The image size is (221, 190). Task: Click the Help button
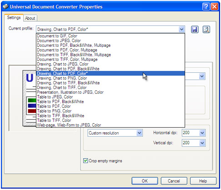[x=203, y=181]
